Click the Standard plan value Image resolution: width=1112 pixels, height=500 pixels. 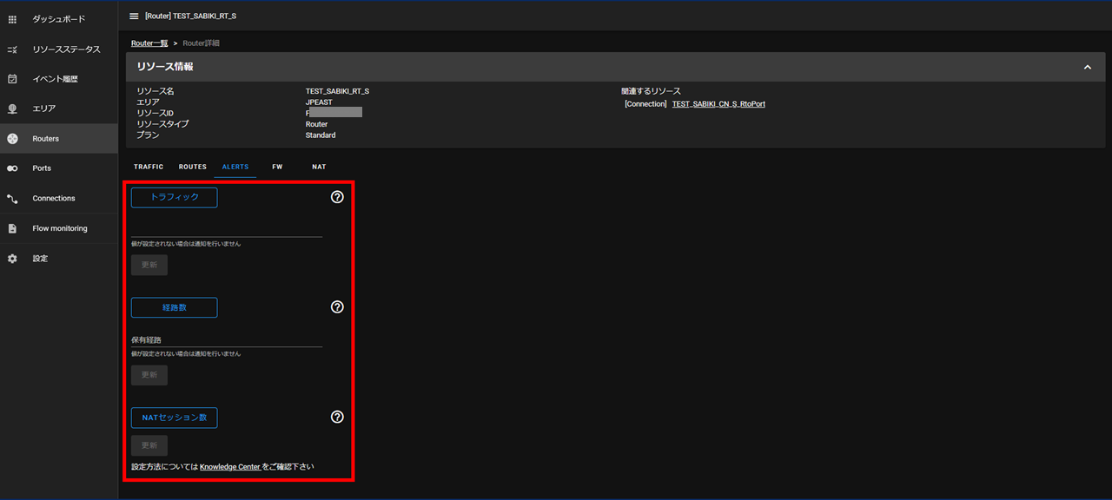(321, 135)
